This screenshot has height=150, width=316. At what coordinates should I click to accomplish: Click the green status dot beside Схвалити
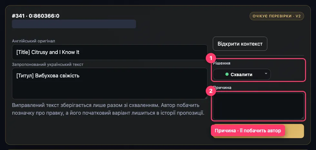point(227,74)
